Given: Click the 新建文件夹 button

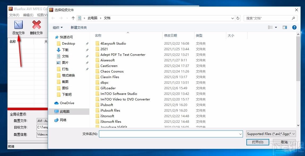Looking at the screenshot, I should [x=79, y=27].
